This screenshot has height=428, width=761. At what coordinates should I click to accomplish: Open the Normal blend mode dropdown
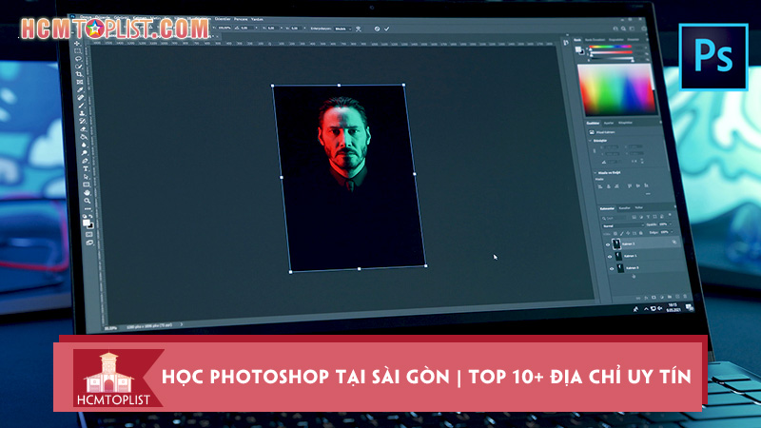pyautogui.click(x=624, y=225)
